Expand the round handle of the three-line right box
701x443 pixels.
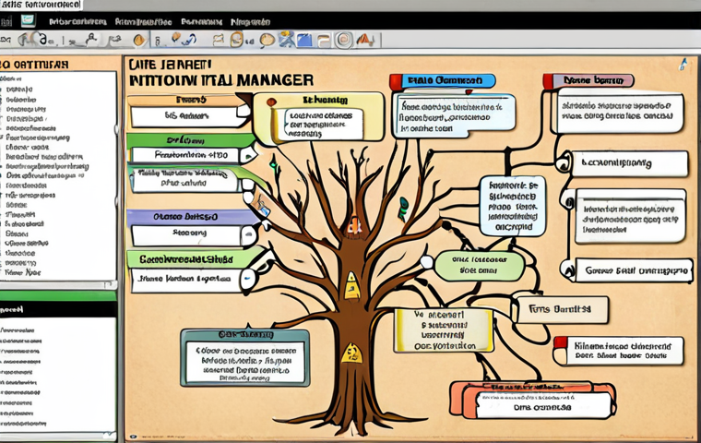coord(569,203)
